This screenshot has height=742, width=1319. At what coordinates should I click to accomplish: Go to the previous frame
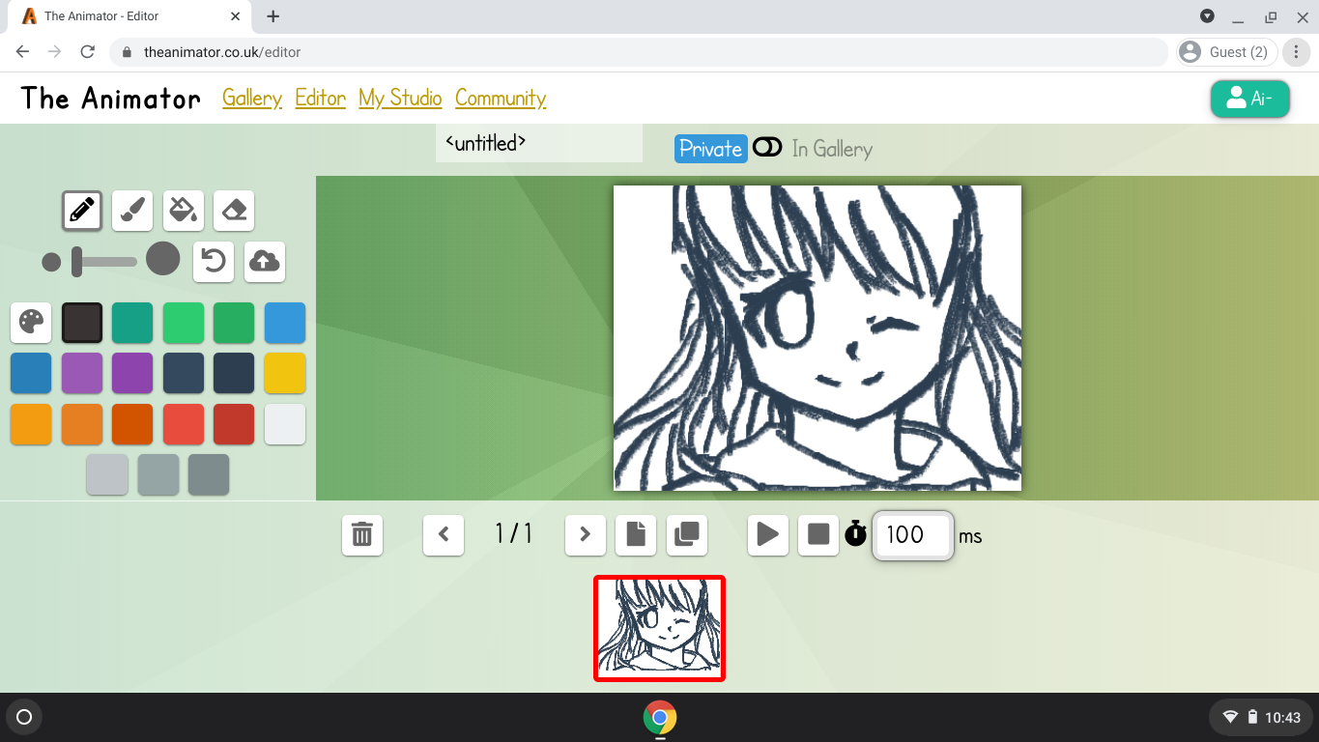pyautogui.click(x=444, y=534)
